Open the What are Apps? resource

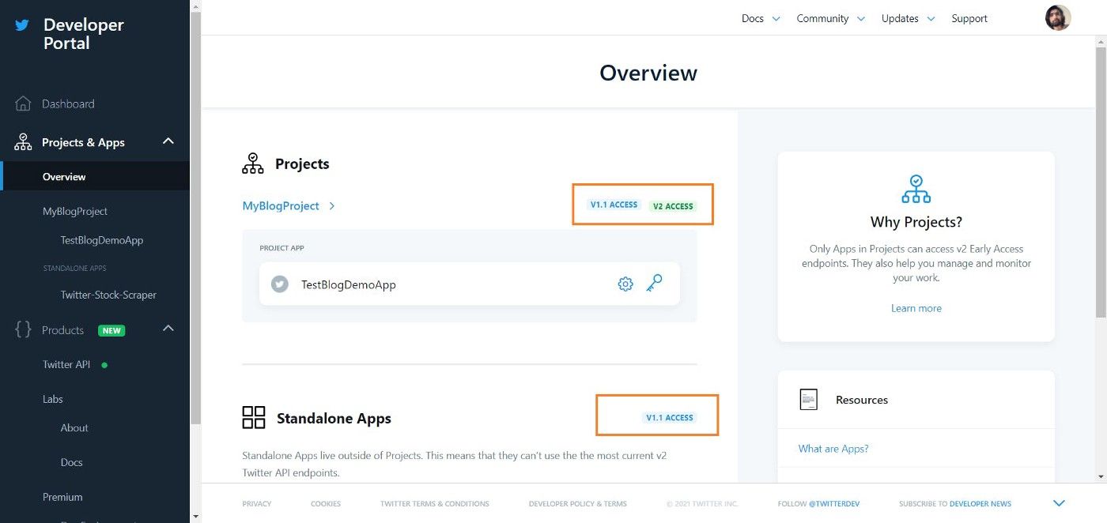click(x=833, y=449)
